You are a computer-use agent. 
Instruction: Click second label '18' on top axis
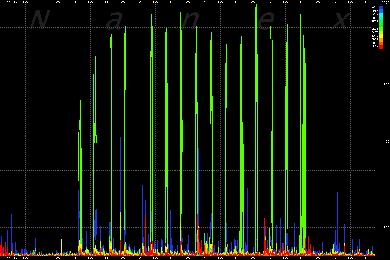pos(334,2)
